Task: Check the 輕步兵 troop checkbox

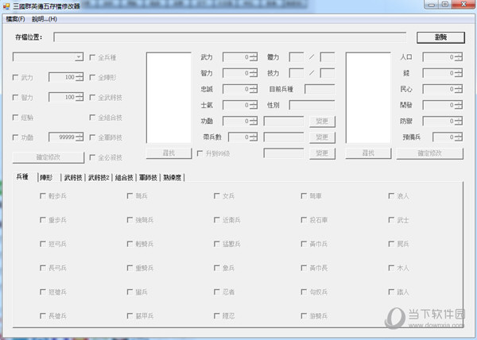Action: [x=42, y=195]
